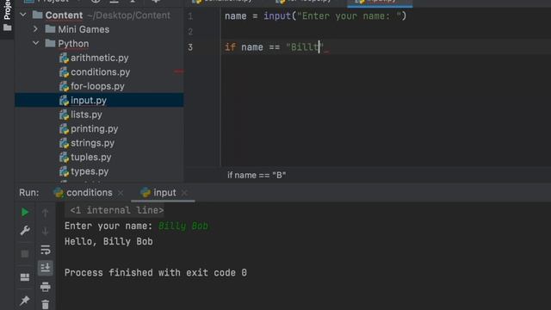The image size is (551, 310).
Task: Close the conditions run tab
Action: [121, 193]
